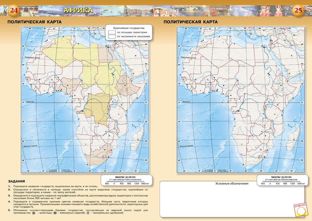312x221 pixels.
Task: Click the Северный тропик label on page 25 map
Action: coord(188,57)
